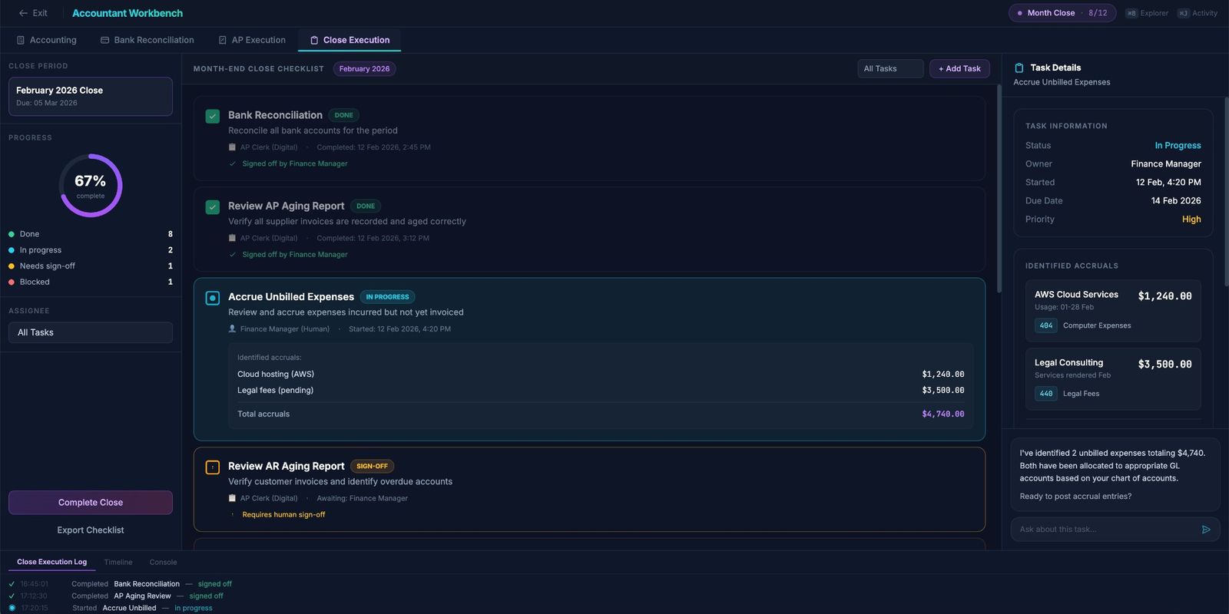Click the Bank Reconciliation card icon
The height and width of the screenshot is (614, 1229).
[x=104, y=40]
